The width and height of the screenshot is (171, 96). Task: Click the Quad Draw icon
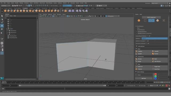point(153,69)
